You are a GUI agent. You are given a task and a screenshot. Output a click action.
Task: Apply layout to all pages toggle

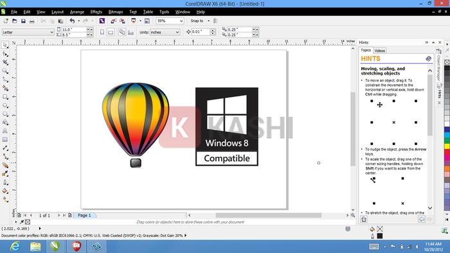click(122, 32)
